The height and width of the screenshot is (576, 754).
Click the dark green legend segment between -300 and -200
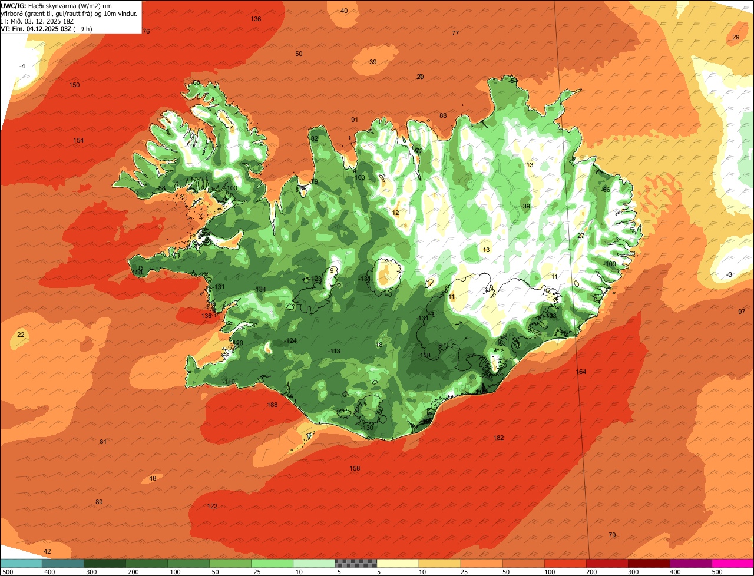pyautogui.click(x=104, y=562)
